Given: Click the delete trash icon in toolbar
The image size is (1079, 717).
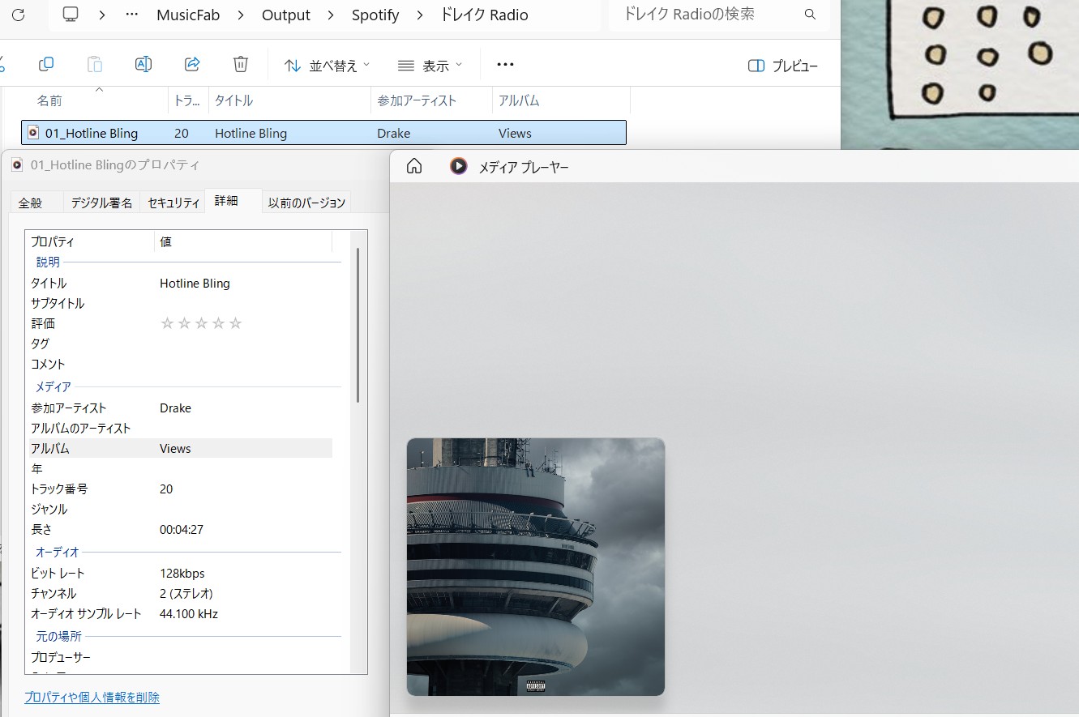Looking at the screenshot, I should tap(241, 65).
